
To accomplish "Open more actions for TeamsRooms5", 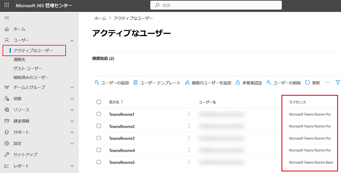I will coord(189,162).
